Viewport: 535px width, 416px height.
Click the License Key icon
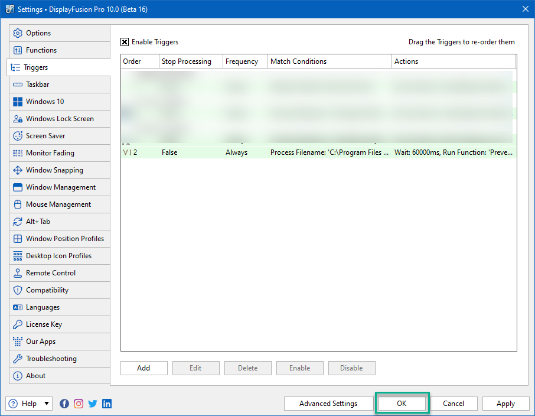coord(17,324)
